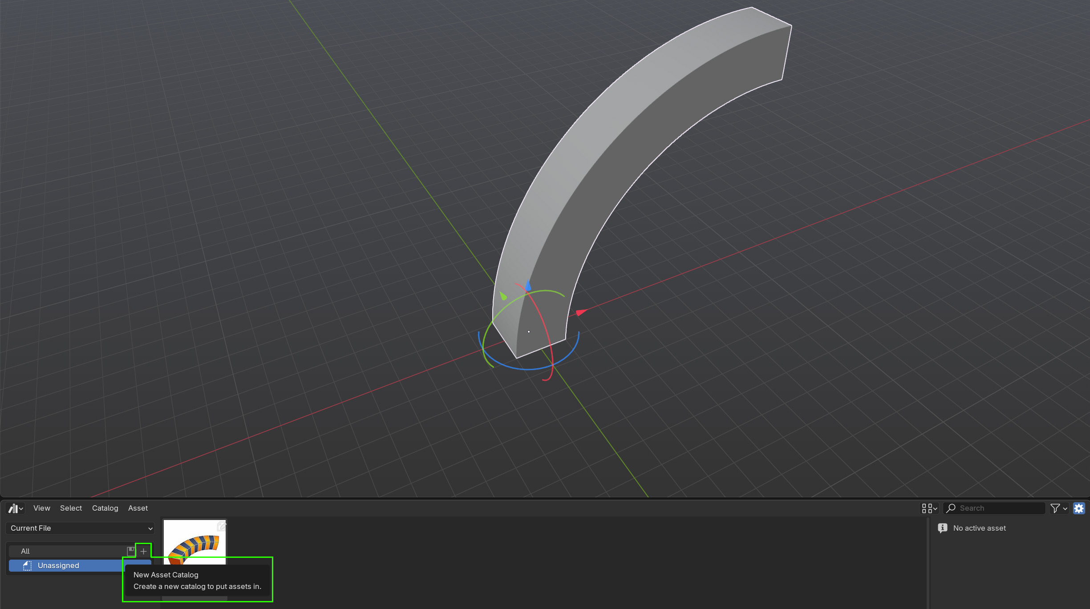Viewport: 1090px width, 609px height.
Task: Expand the Current File library dropdown
Action: 80,528
